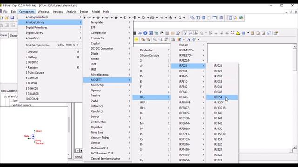Click the Open file folder icon
Viewport: 298px width, 167px height.
coord(7,18)
